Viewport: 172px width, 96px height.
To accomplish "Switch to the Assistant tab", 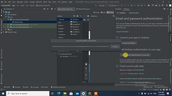I will pyautogui.click(x=118, y=9).
